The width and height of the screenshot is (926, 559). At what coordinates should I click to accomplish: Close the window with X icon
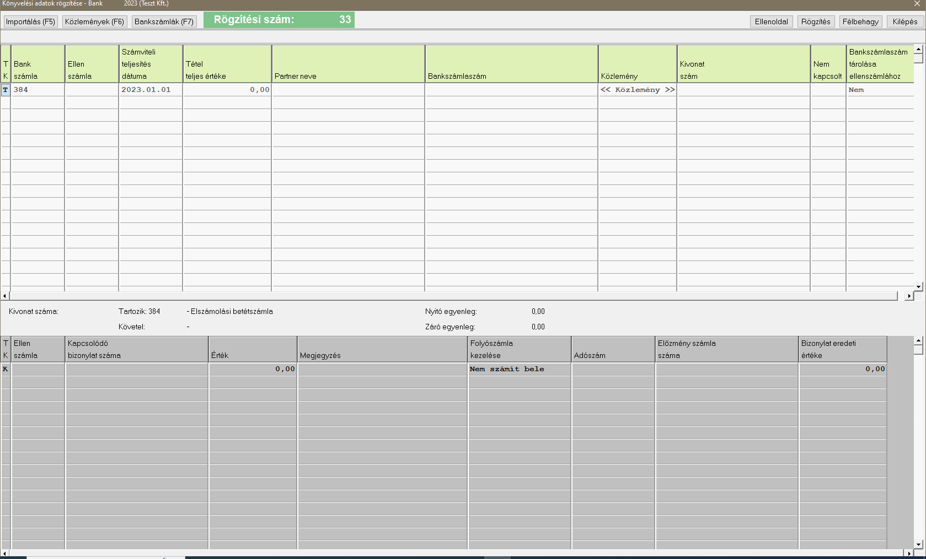pyautogui.click(x=917, y=4)
